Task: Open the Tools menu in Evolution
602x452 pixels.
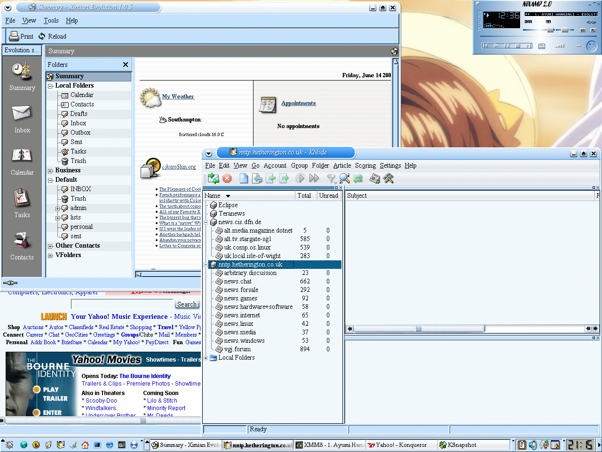Action: (x=51, y=20)
